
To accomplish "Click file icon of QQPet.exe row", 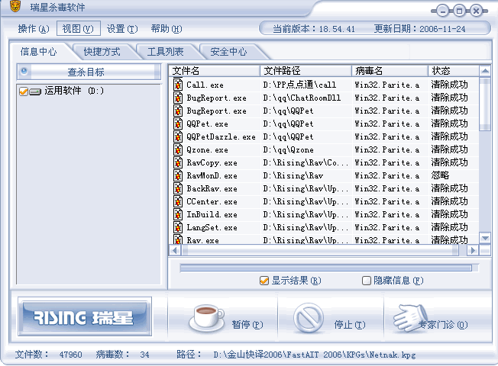I will pyautogui.click(x=178, y=124).
